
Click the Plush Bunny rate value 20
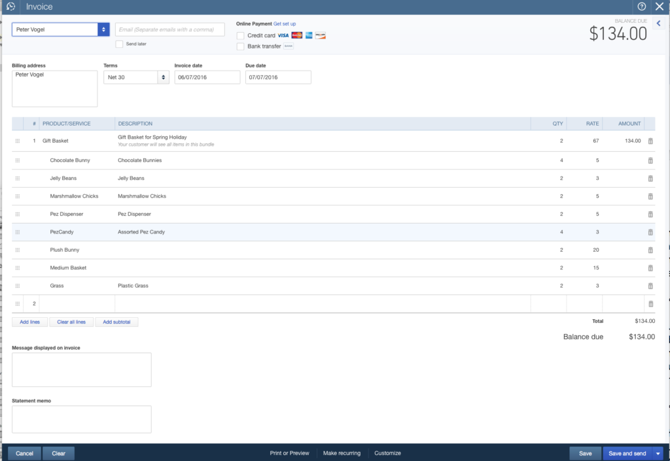[595, 250]
